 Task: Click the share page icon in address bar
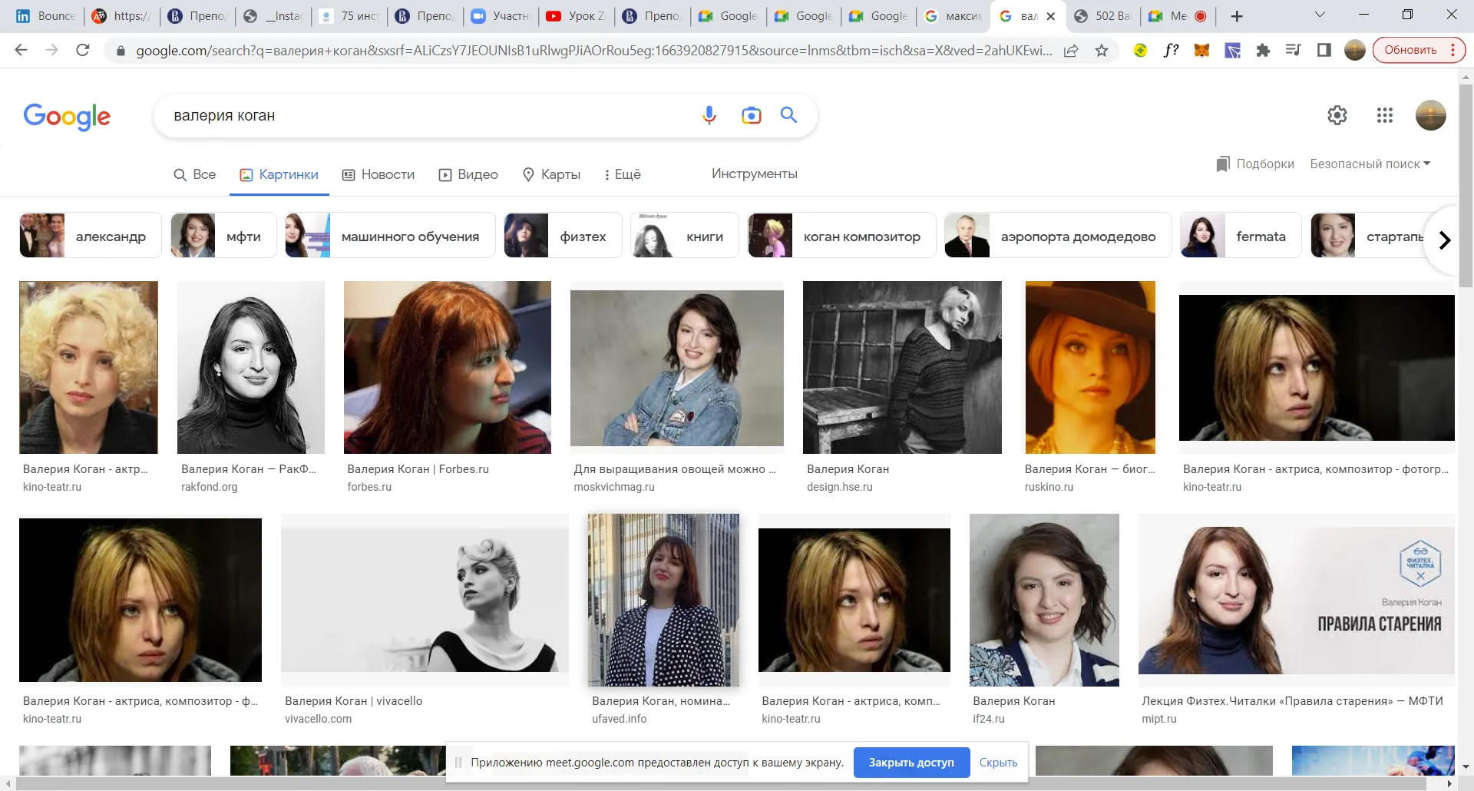(1071, 51)
